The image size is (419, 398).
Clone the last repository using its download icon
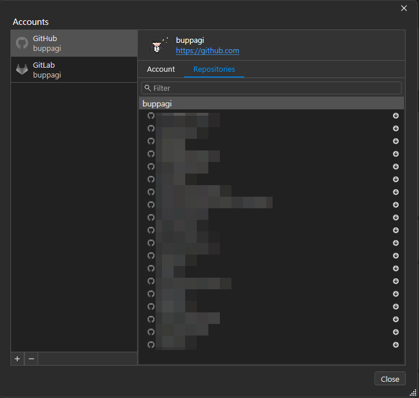tap(396, 345)
